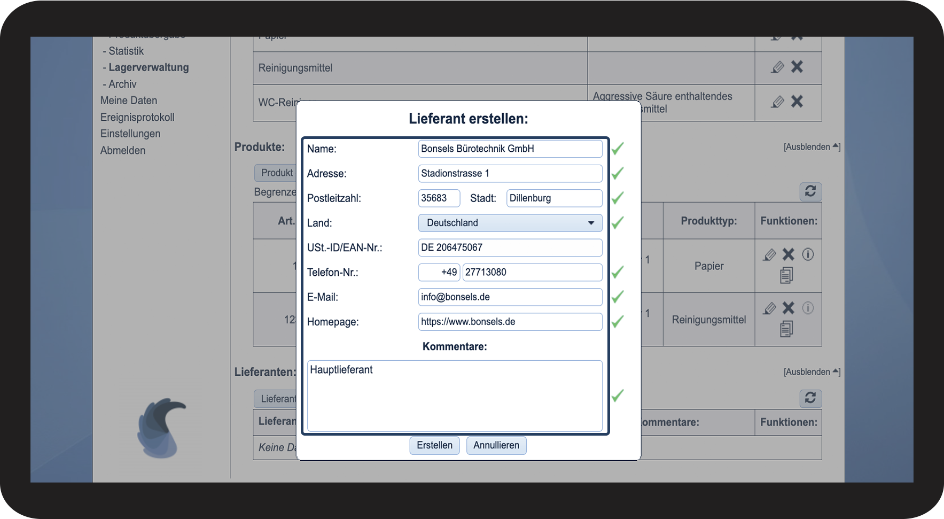Click the Lieferant erstellen dialog title
944x519 pixels.
[x=469, y=119]
